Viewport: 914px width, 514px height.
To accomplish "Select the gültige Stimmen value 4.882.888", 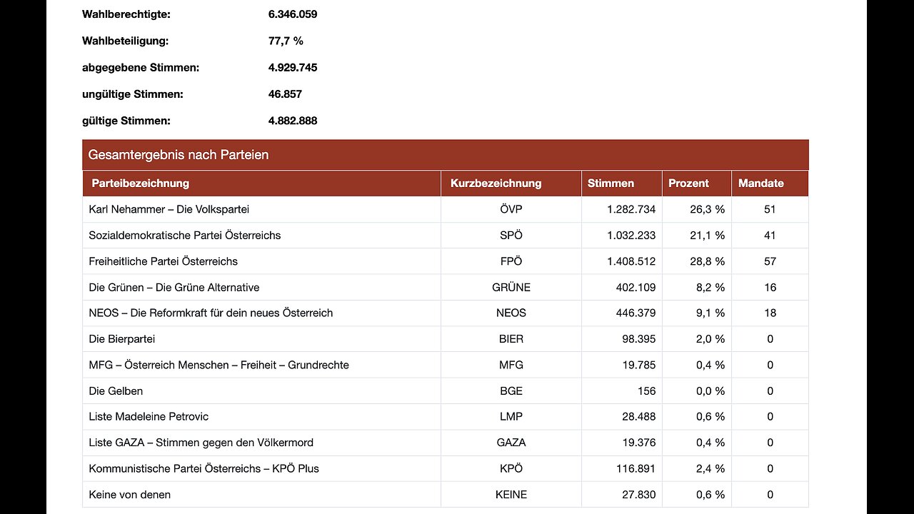I will pyautogui.click(x=293, y=121).
